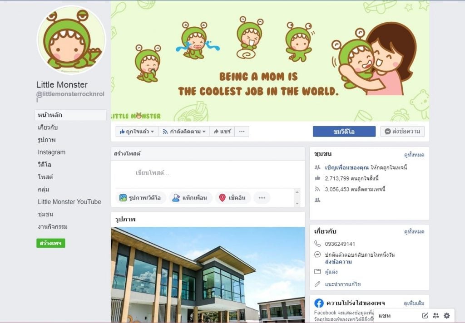Click the Little Monster profile picture
The image size is (465, 323).
pyautogui.click(x=71, y=40)
